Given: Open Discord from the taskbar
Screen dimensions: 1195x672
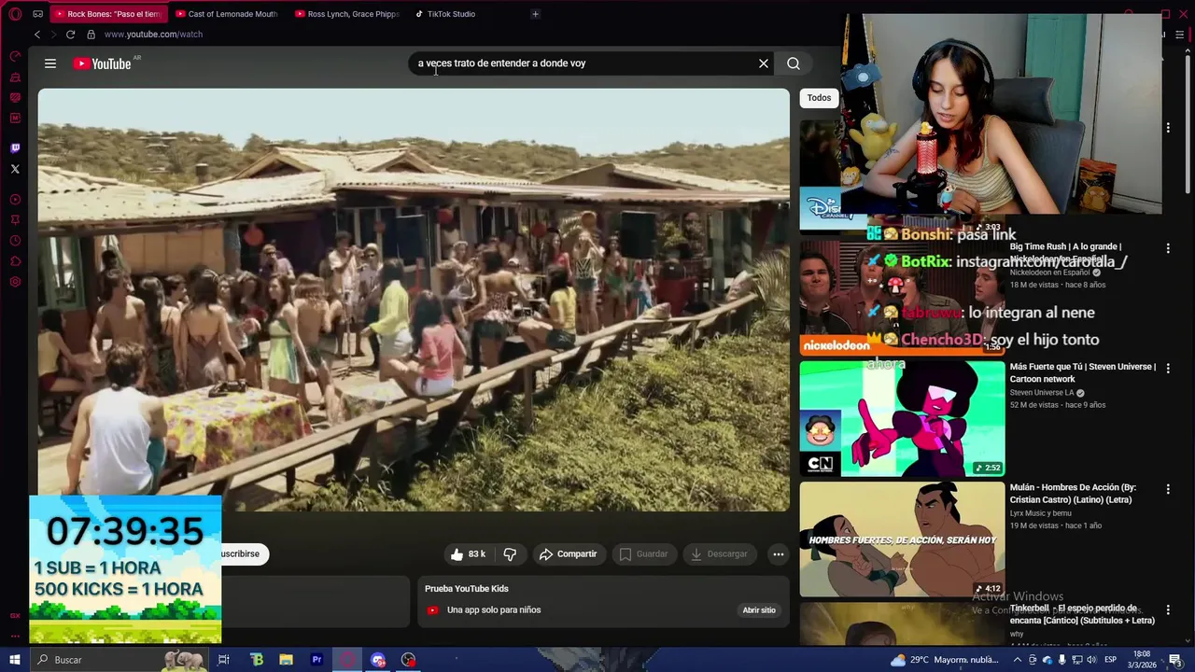Looking at the screenshot, I should click(378, 660).
